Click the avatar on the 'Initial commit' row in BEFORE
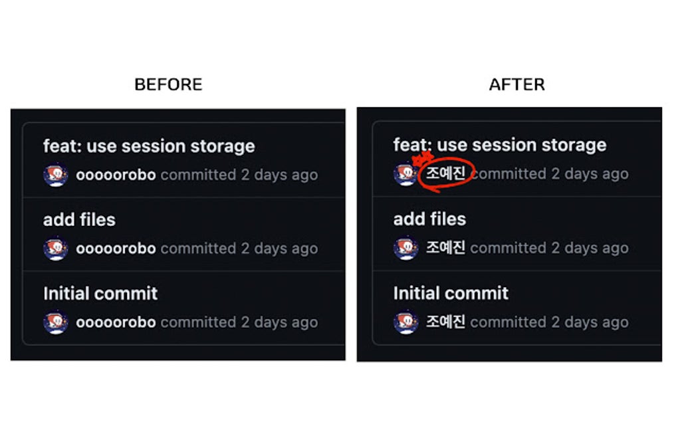Screen dimensions: 678x424 click(x=55, y=322)
